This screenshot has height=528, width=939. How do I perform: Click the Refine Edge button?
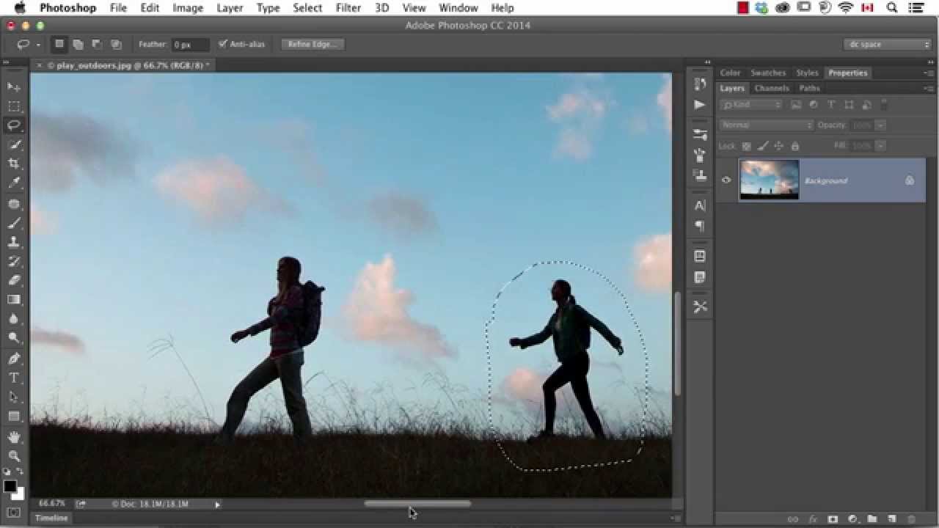[x=313, y=45]
